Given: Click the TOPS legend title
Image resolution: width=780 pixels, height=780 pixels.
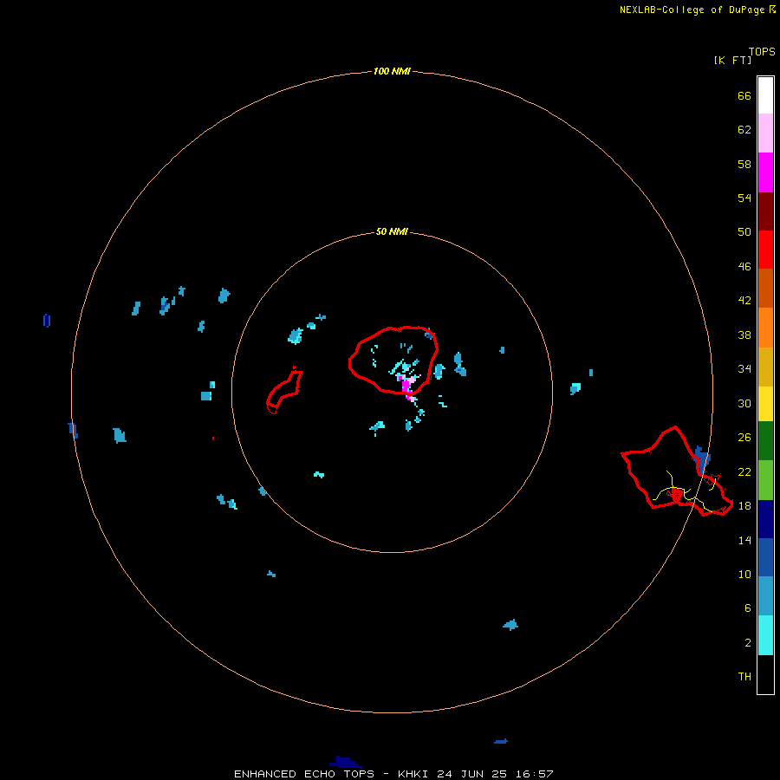Looking at the screenshot, I should click(x=762, y=52).
